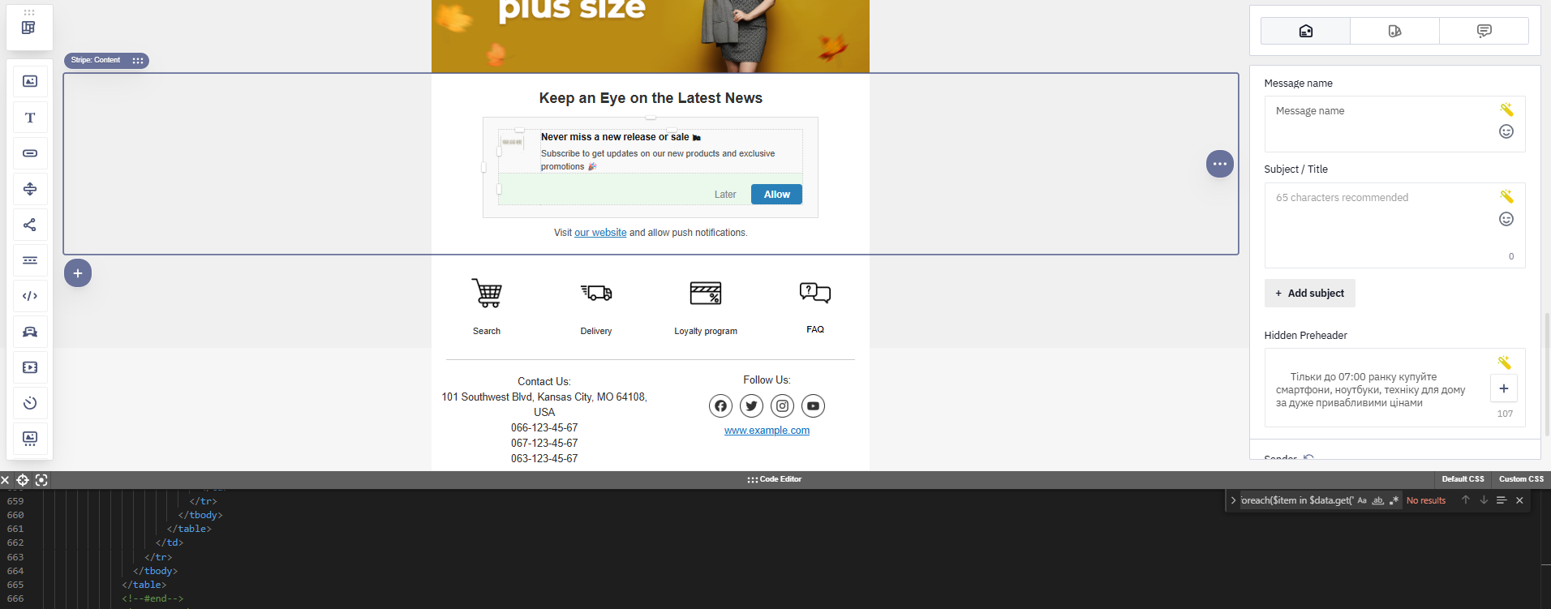The height and width of the screenshot is (609, 1551).
Task: Select the Button block tool
Action: tap(30, 153)
